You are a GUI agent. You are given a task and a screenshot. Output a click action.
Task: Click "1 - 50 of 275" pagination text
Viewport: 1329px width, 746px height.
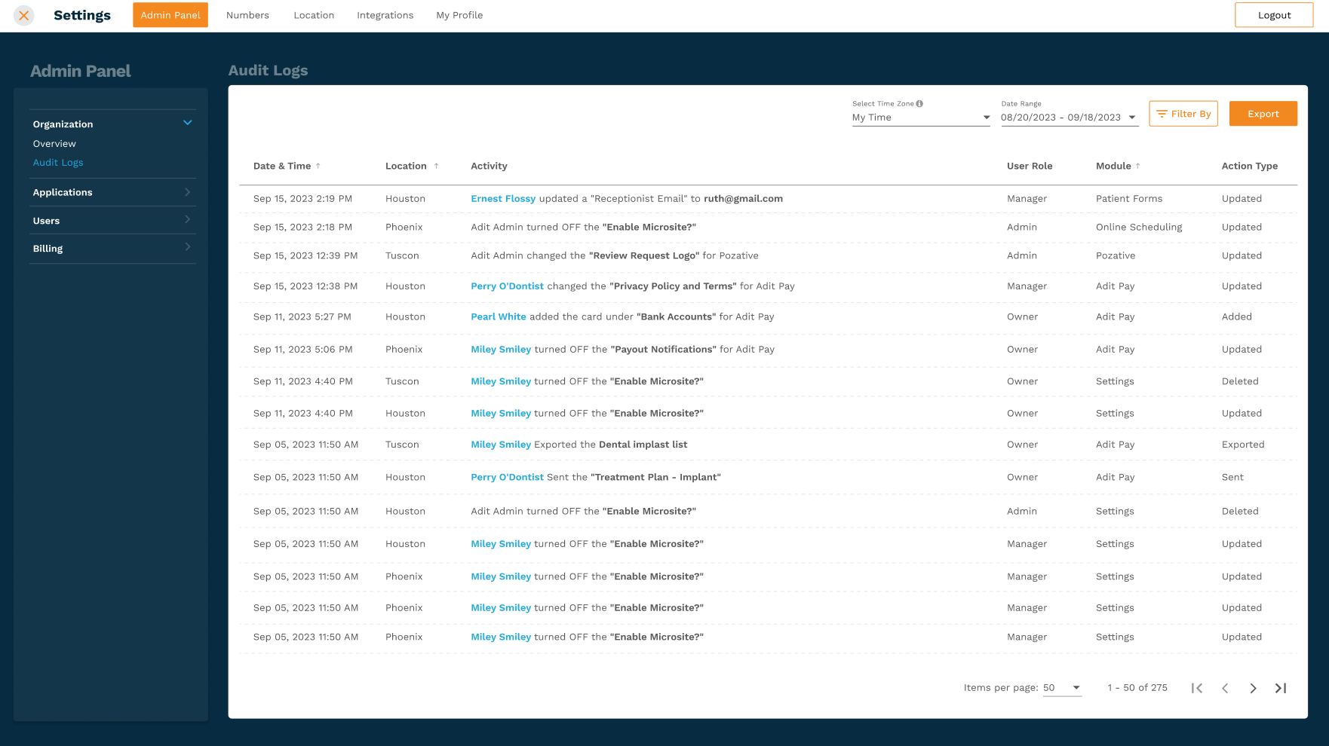click(1137, 688)
